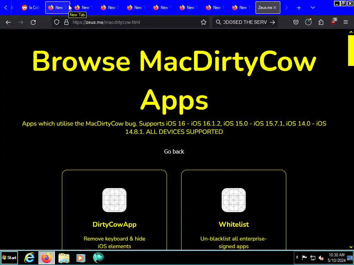Click the Firefox taskbar button

(47, 258)
